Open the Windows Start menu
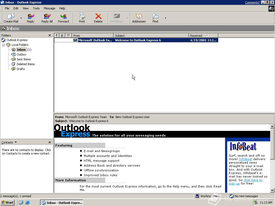 [x=7, y=203]
